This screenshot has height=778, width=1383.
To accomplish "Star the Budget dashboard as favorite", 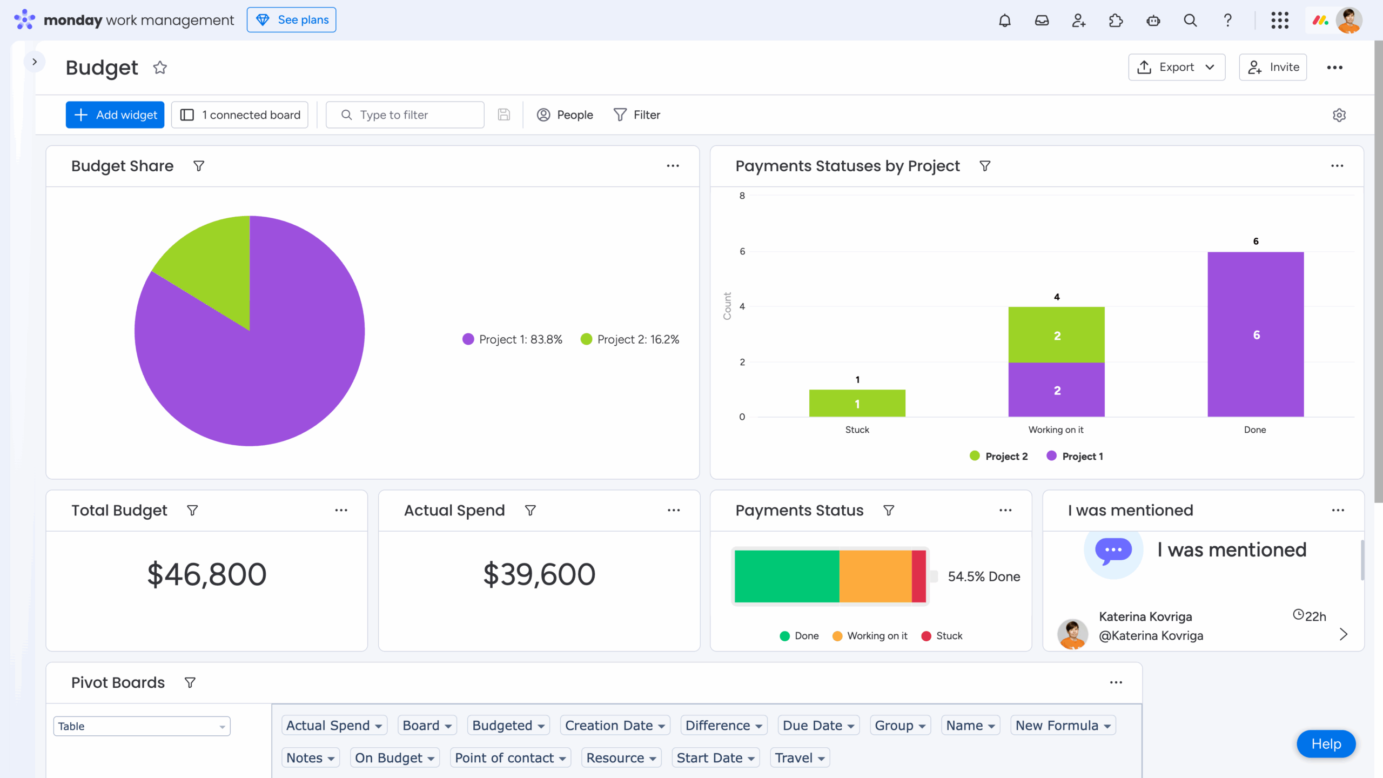I will (x=159, y=68).
